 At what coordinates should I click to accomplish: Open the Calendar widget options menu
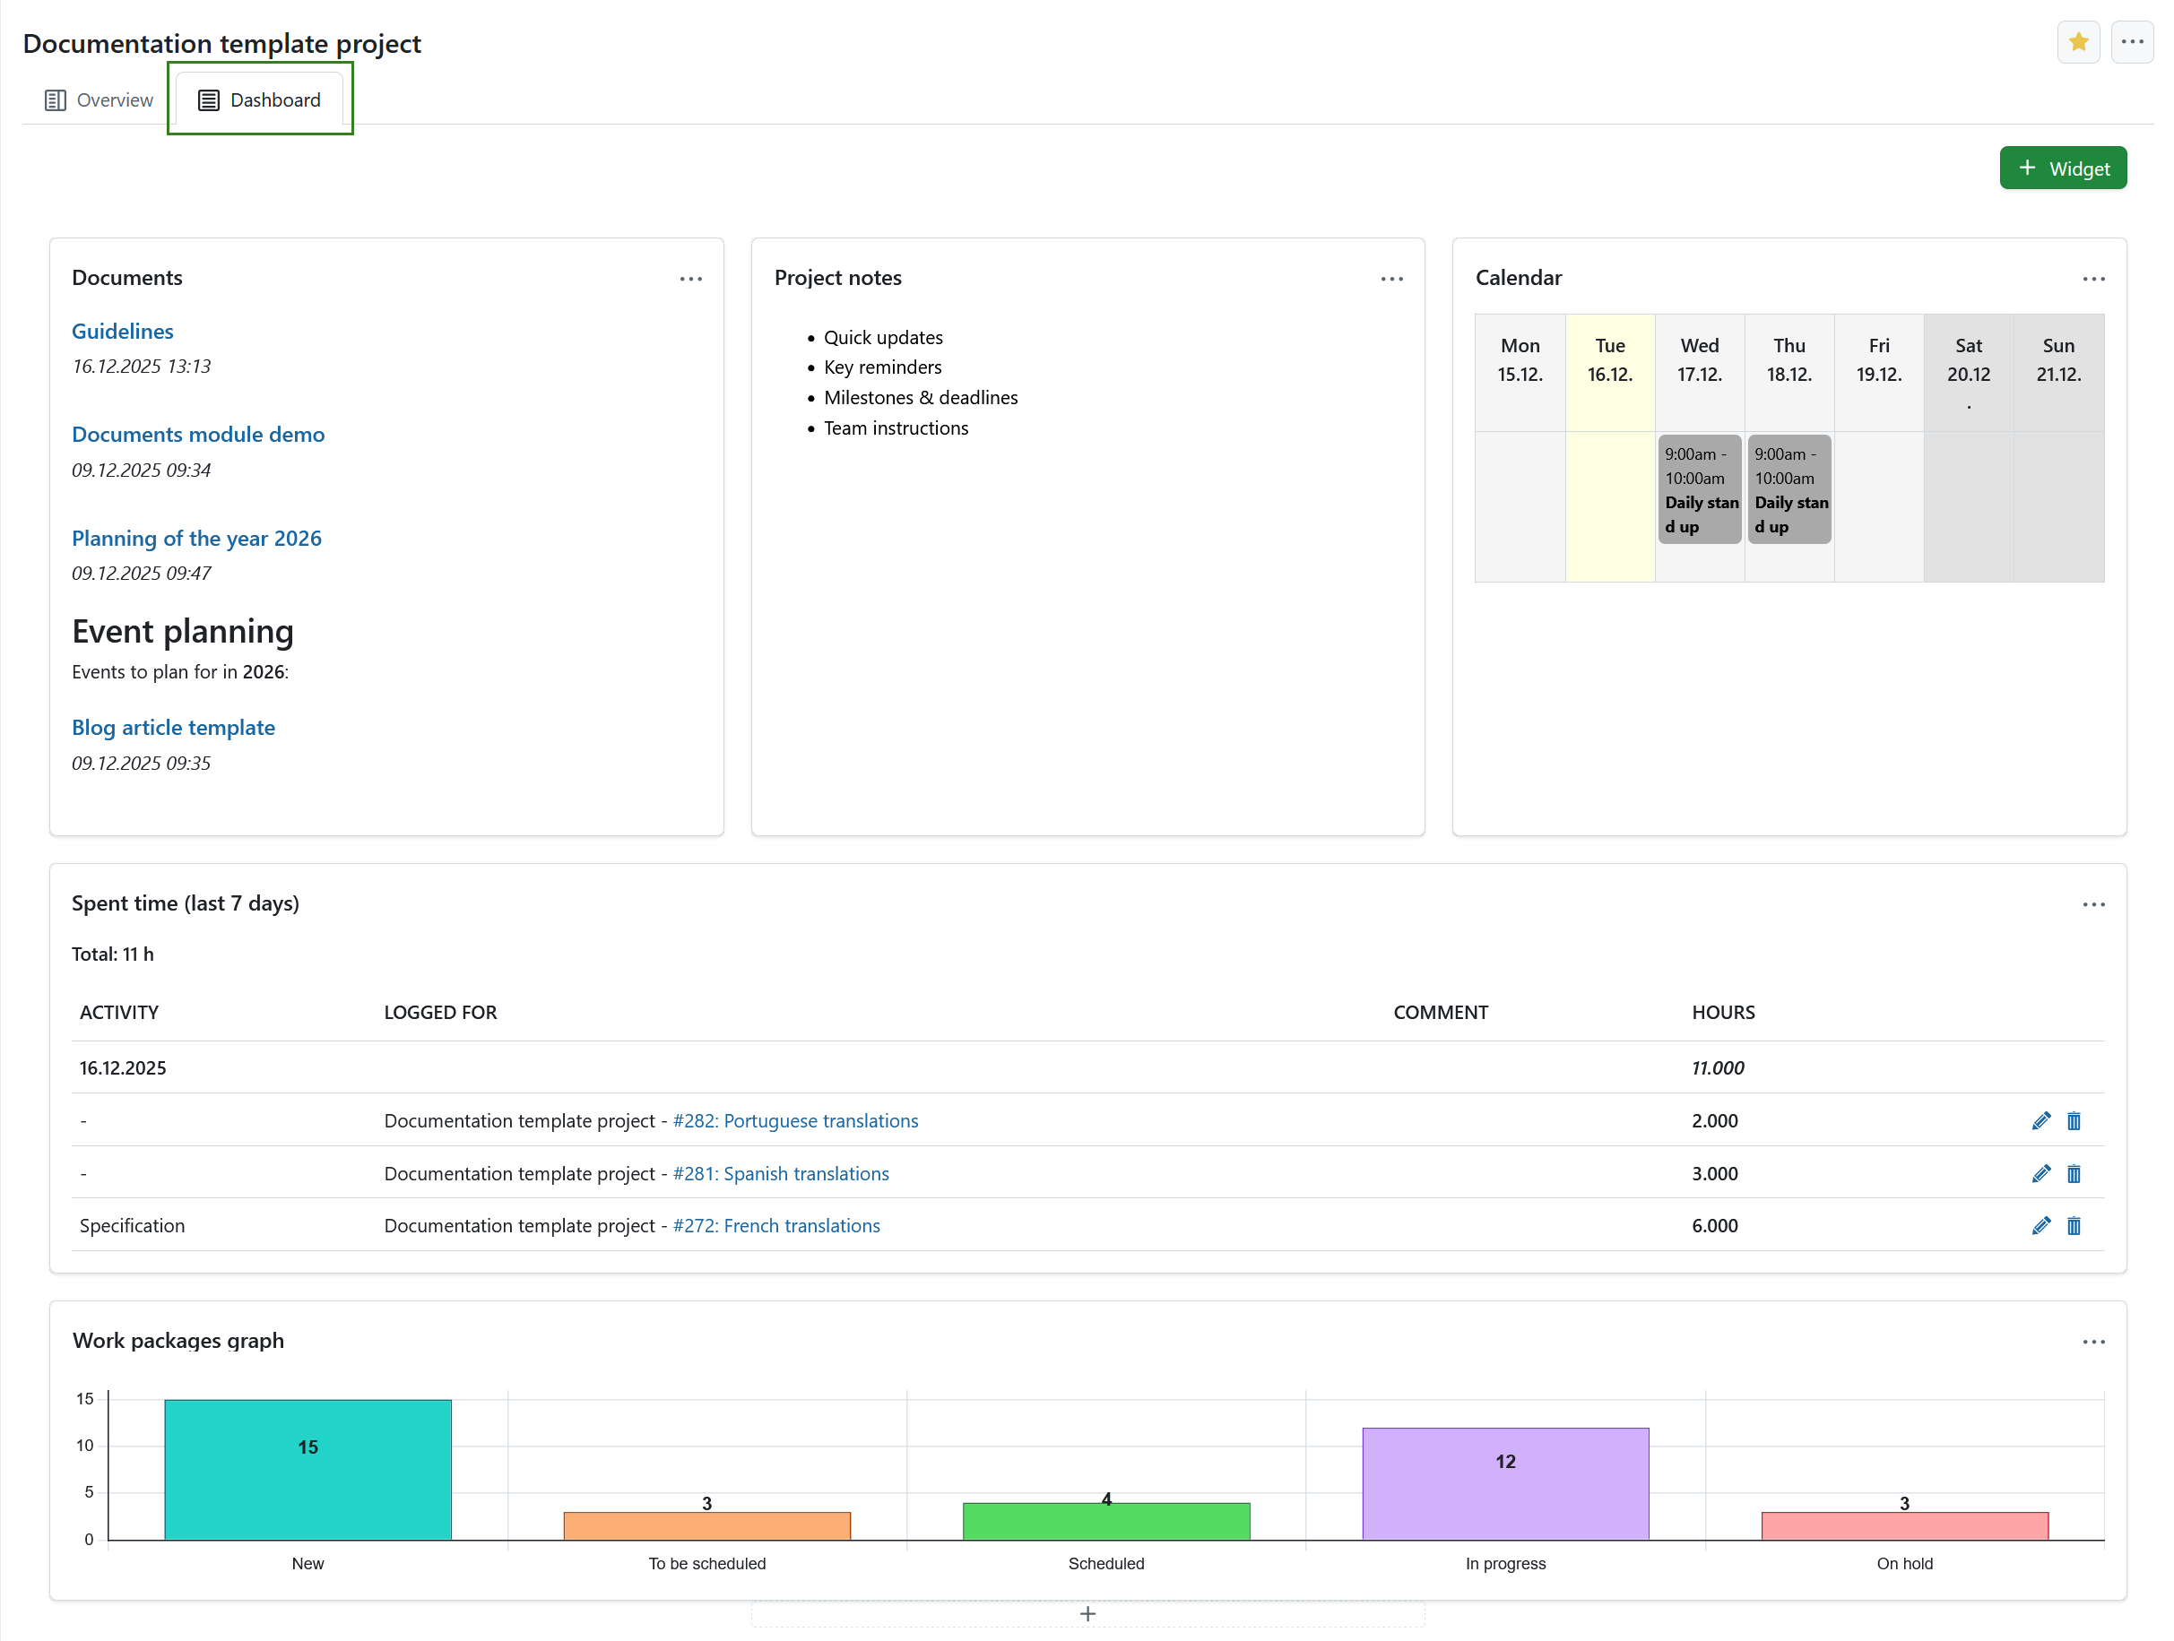[2093, 279]
